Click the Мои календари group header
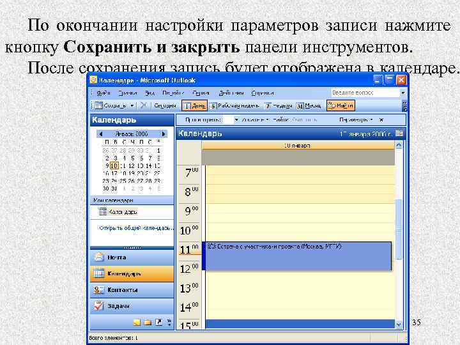 coord(132,201)
